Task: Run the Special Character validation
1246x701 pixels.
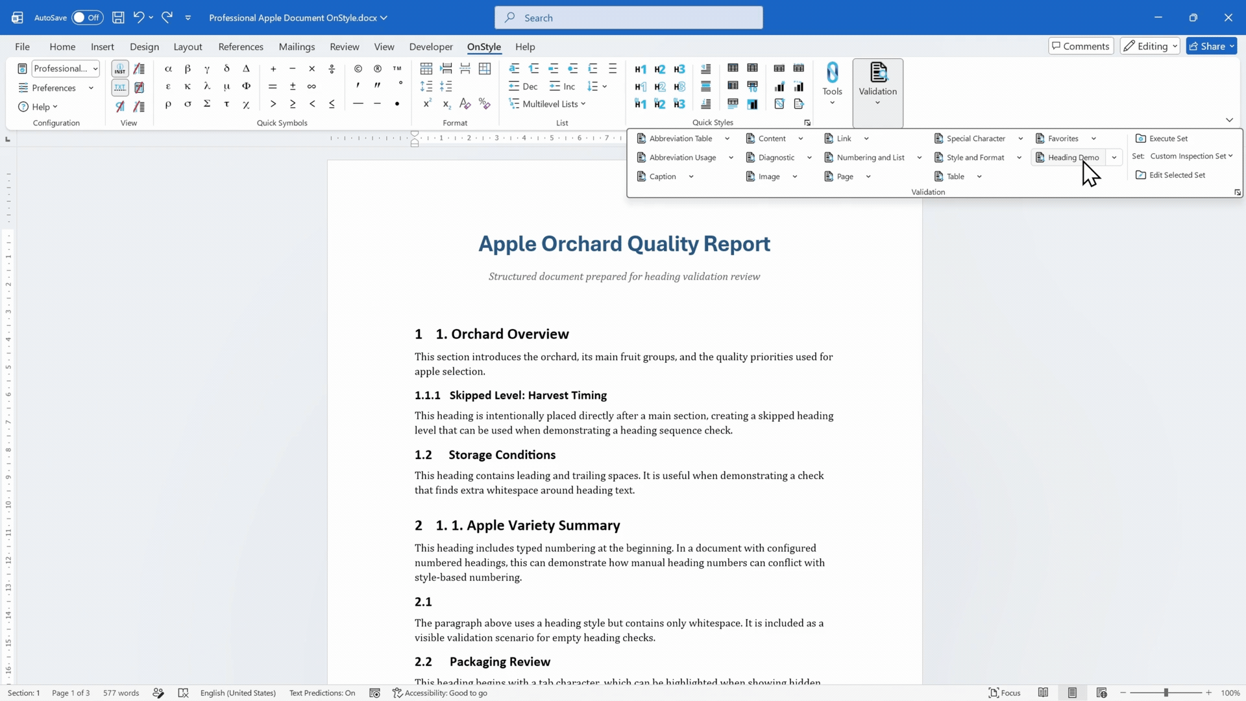Action: (x=970, y=138)
